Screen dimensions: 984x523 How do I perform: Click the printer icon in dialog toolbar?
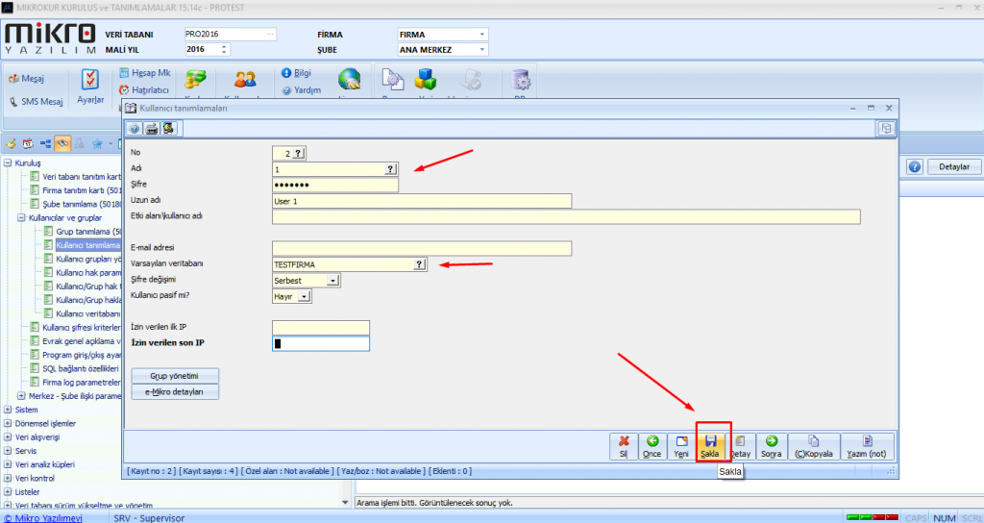[152, 129]
